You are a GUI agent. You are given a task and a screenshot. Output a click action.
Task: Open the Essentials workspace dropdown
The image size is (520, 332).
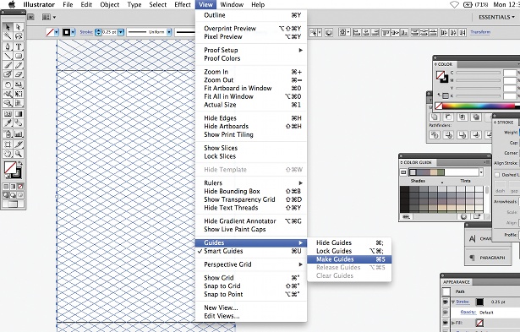(x=496, y=17)
